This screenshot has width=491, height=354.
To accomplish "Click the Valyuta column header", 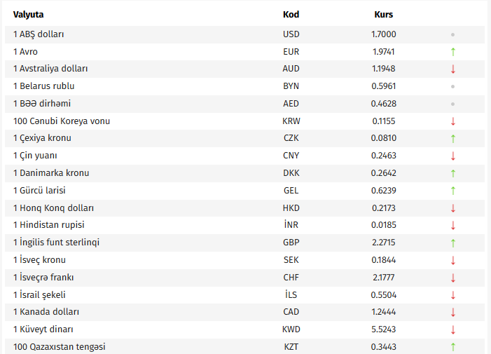I will coord(28,14).
